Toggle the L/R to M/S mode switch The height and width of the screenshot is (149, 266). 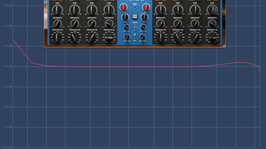point(135,37)
